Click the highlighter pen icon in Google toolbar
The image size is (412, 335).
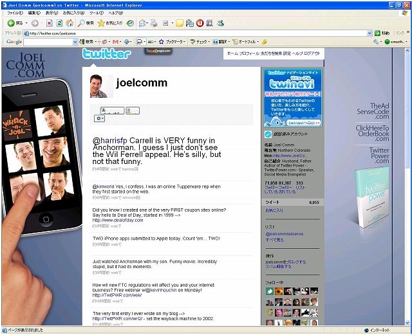click(264, 42)
